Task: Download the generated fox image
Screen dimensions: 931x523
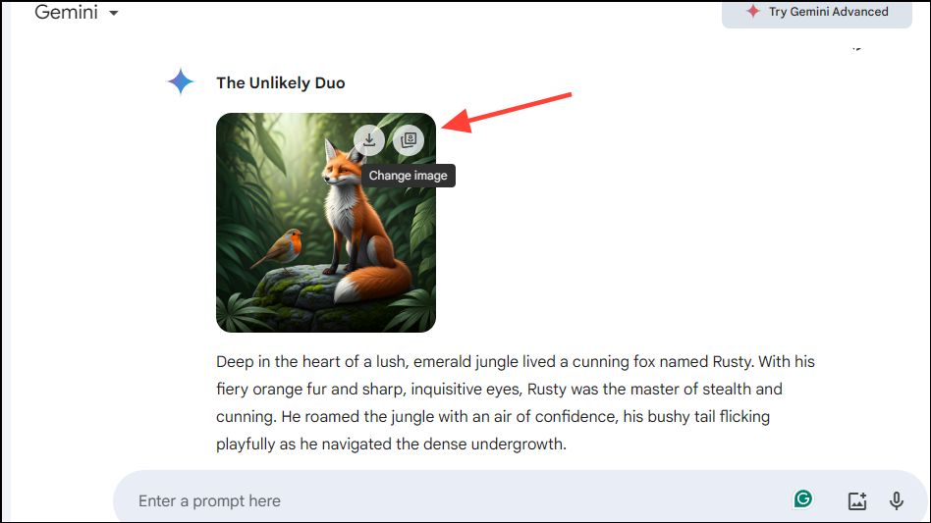Action: point(369,140)
